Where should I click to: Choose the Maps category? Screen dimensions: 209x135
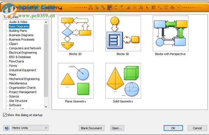(x=13, y=74)
